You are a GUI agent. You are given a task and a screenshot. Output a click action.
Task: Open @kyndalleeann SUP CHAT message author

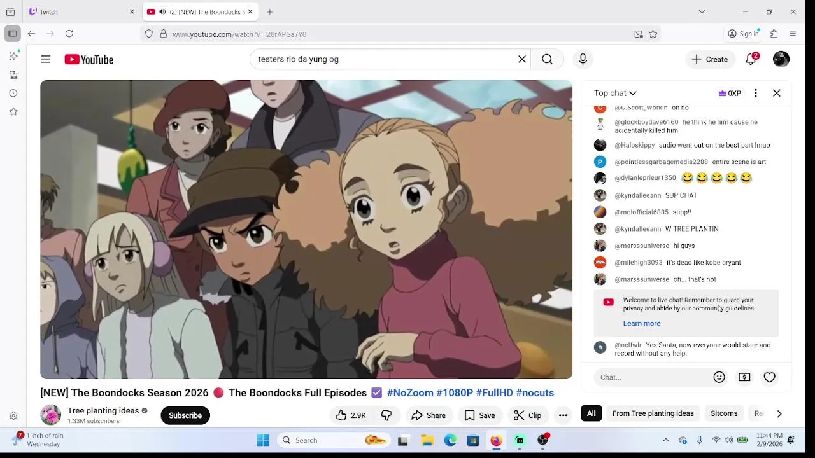point(637,195)
